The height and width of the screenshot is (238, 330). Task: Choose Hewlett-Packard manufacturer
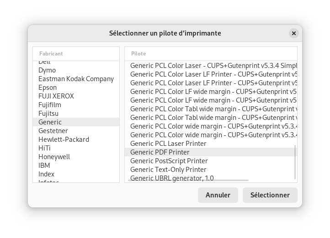pos(76,140)
